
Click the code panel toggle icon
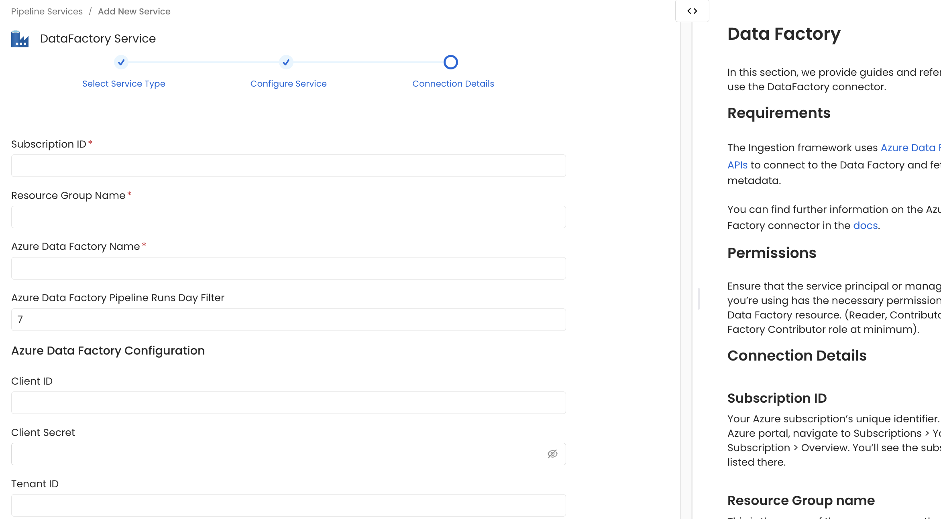click(x=692, y=11)
